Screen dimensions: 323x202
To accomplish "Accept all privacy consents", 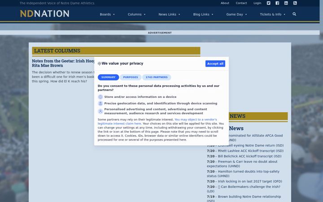I will pos(215,64).
